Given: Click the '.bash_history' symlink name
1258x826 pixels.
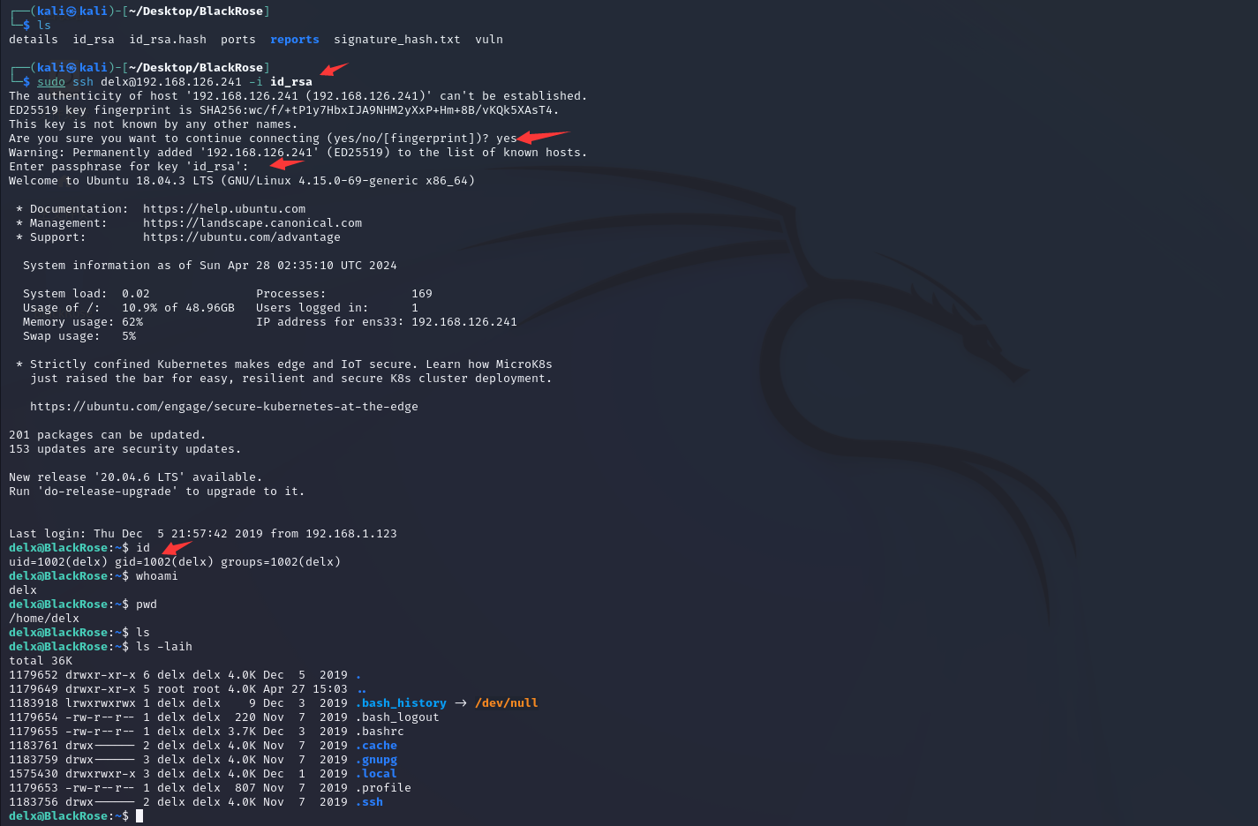Looking at the screenshot, I should coord(401,703).
